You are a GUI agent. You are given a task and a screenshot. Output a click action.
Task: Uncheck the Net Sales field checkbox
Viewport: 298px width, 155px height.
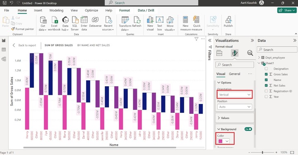click(266, 85)
